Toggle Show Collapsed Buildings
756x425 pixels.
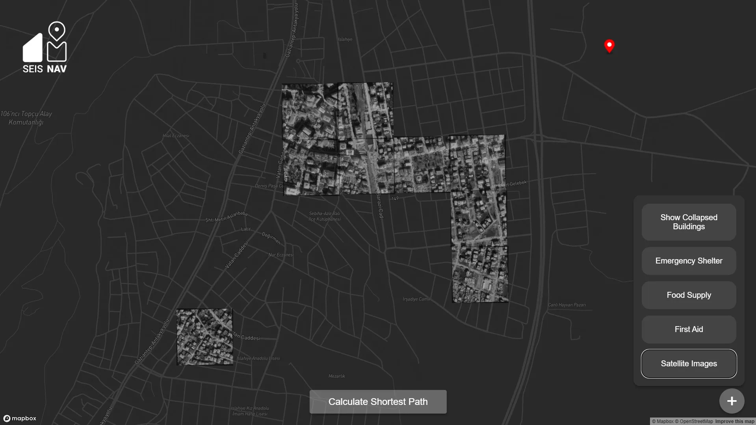pyautogui.click(x=689, y=222)
